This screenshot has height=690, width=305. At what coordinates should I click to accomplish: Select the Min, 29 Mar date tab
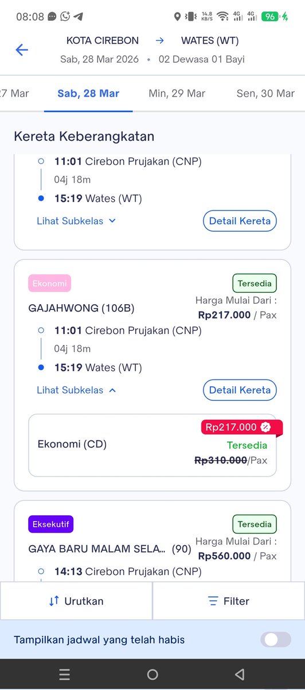pos(177,93)
